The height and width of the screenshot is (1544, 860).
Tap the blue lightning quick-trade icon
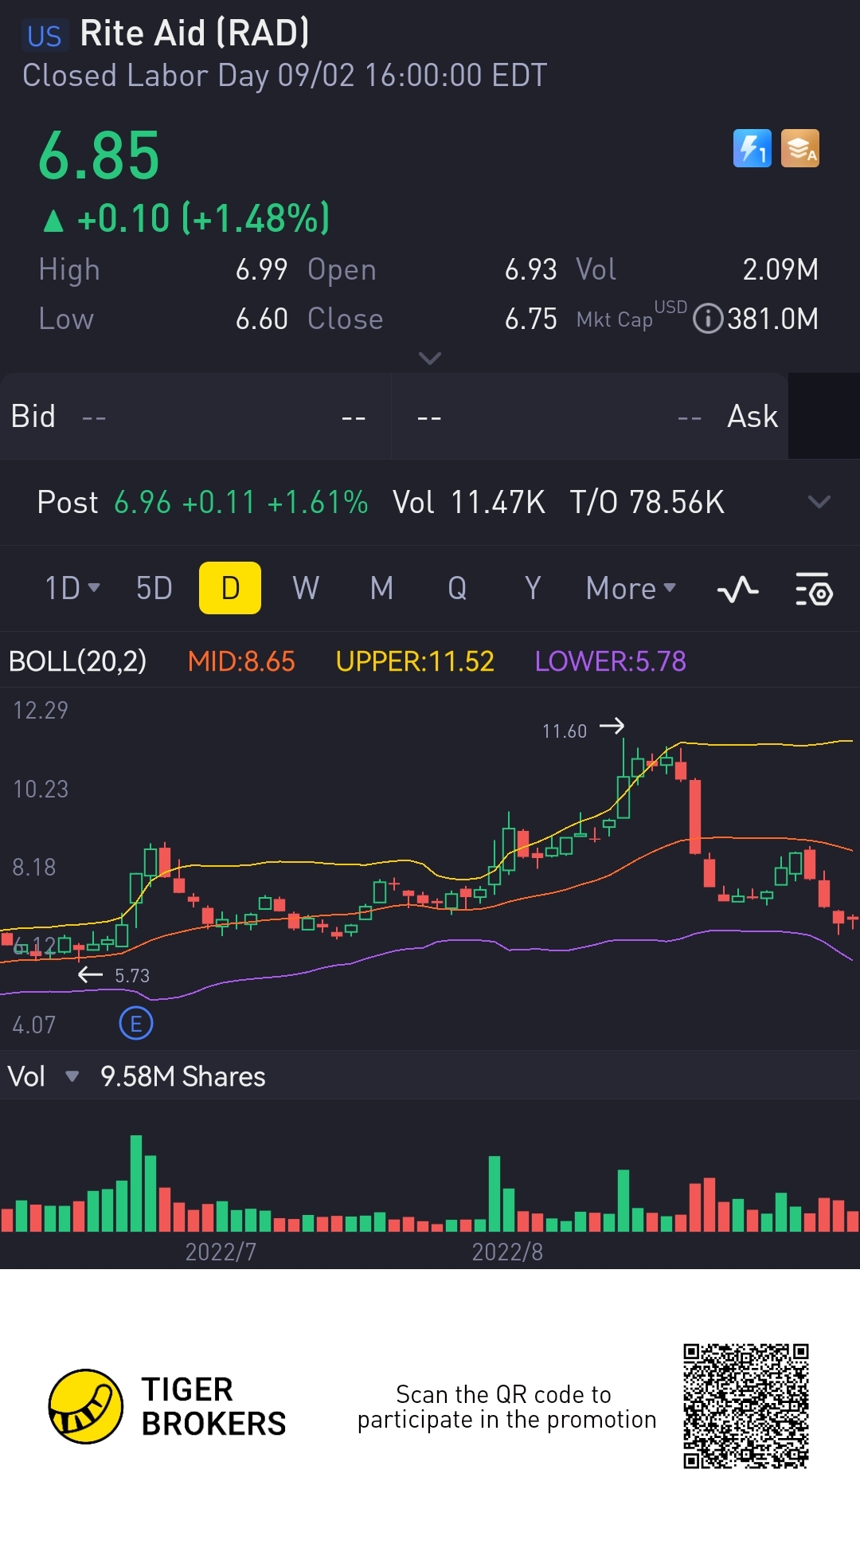point(752,148)
